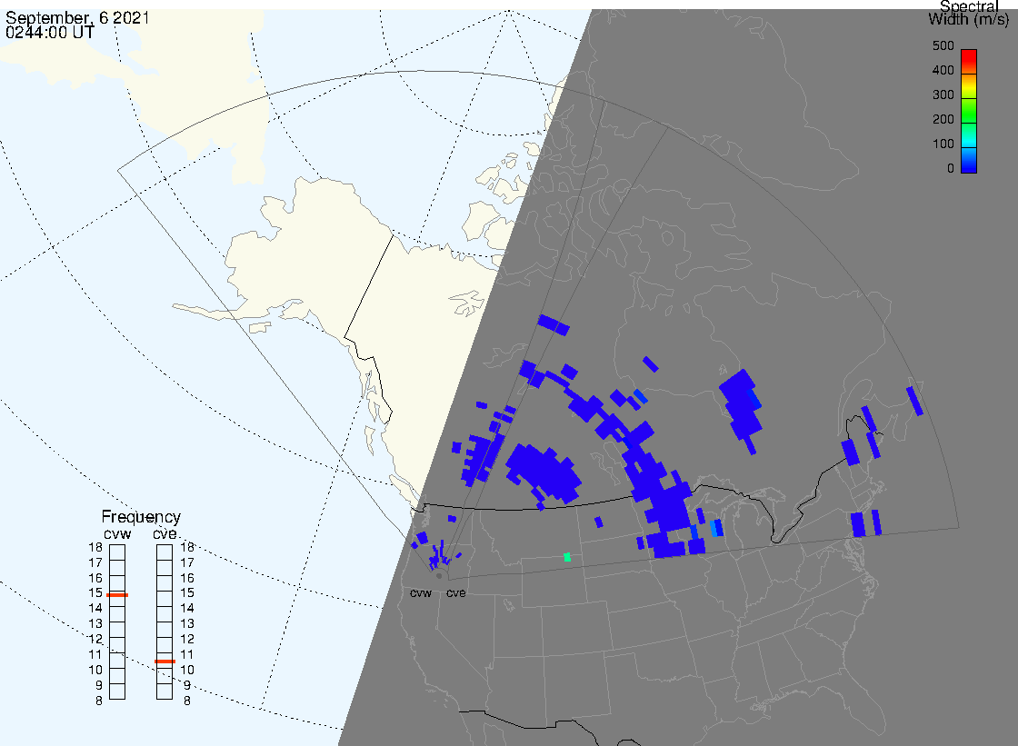The width and height of the screenshot is (1018, 746).
Task: Click the 'cvw' frequency column header
Action: point(117,533)
